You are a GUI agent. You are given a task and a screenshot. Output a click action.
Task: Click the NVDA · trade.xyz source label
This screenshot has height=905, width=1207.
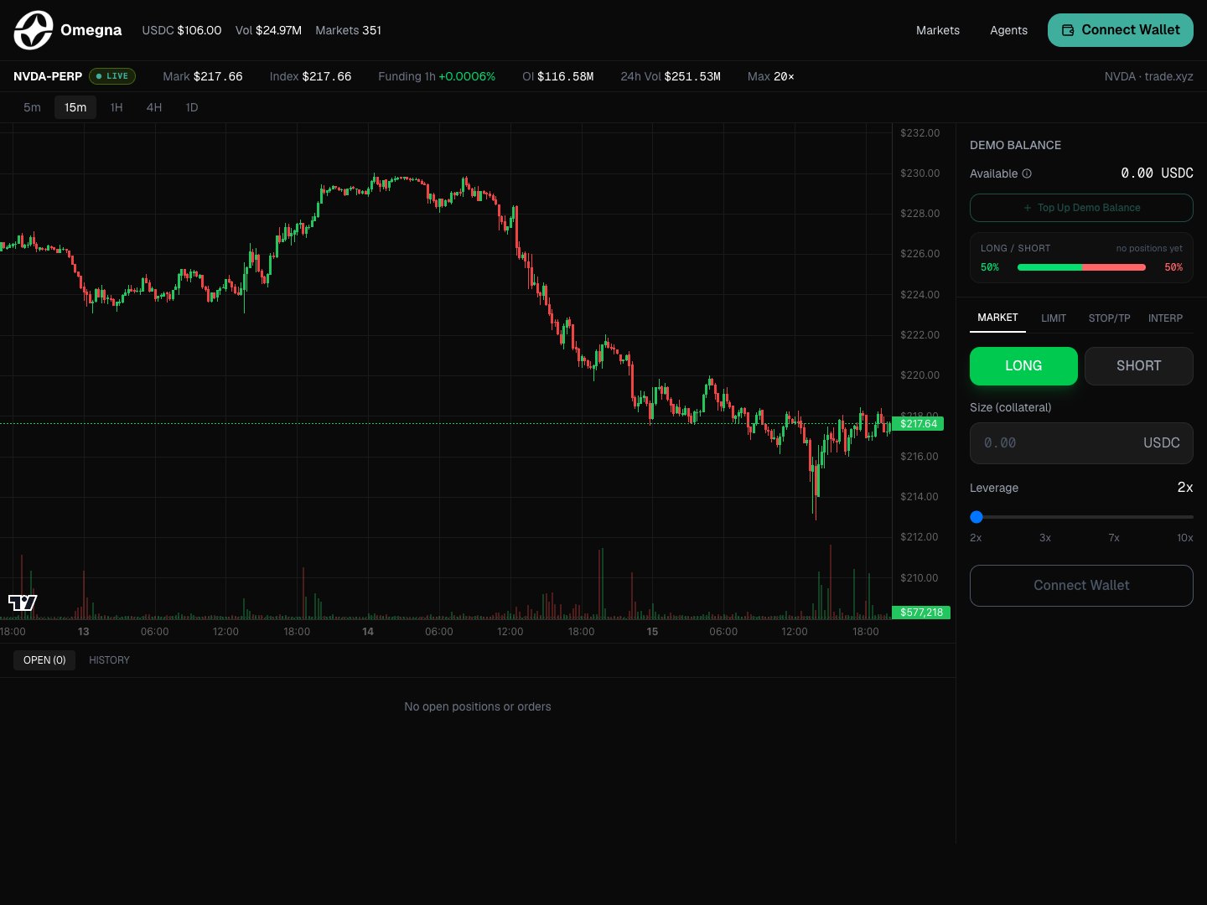point(1148,76)
